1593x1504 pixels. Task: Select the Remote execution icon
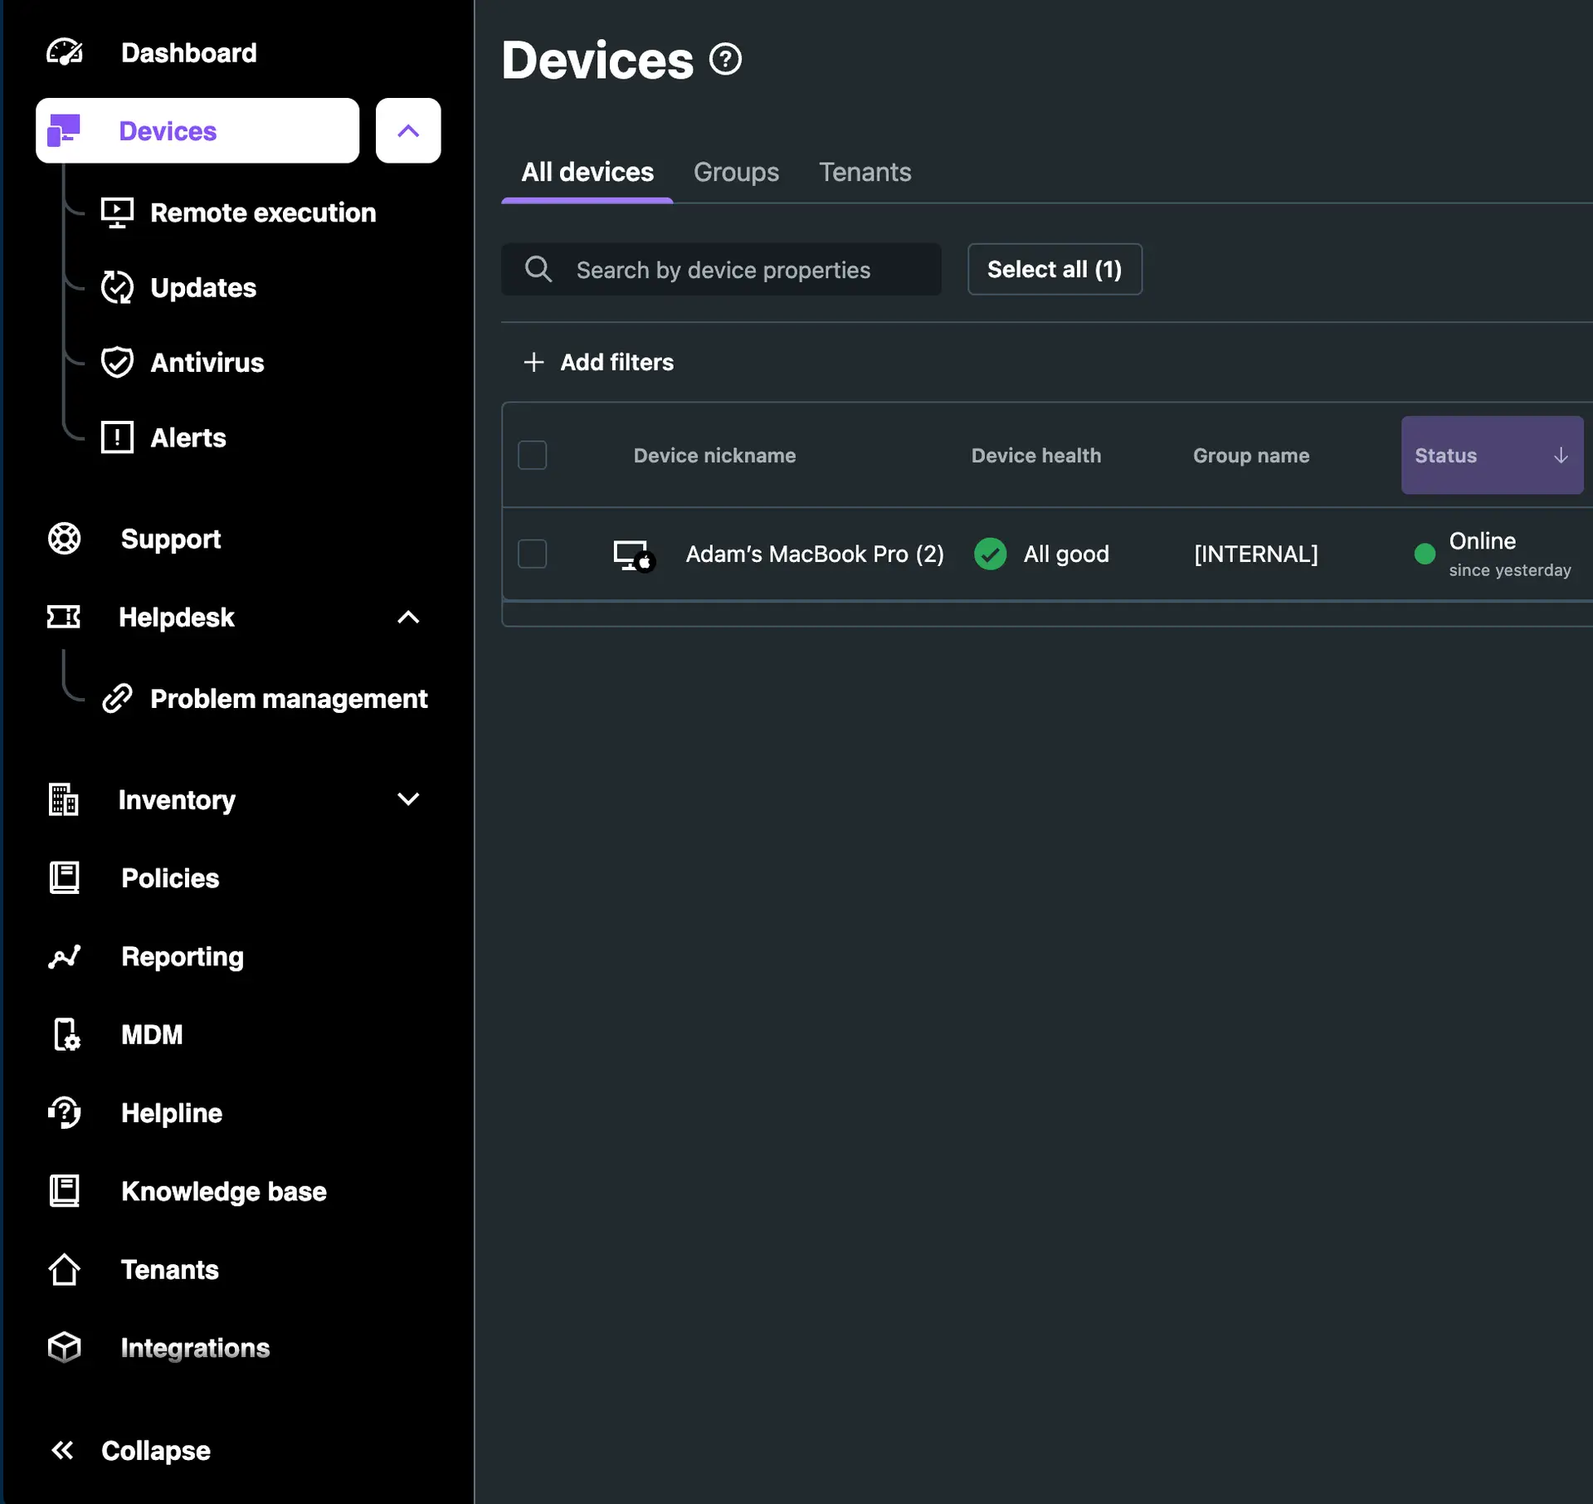click(x=117, y=212)
